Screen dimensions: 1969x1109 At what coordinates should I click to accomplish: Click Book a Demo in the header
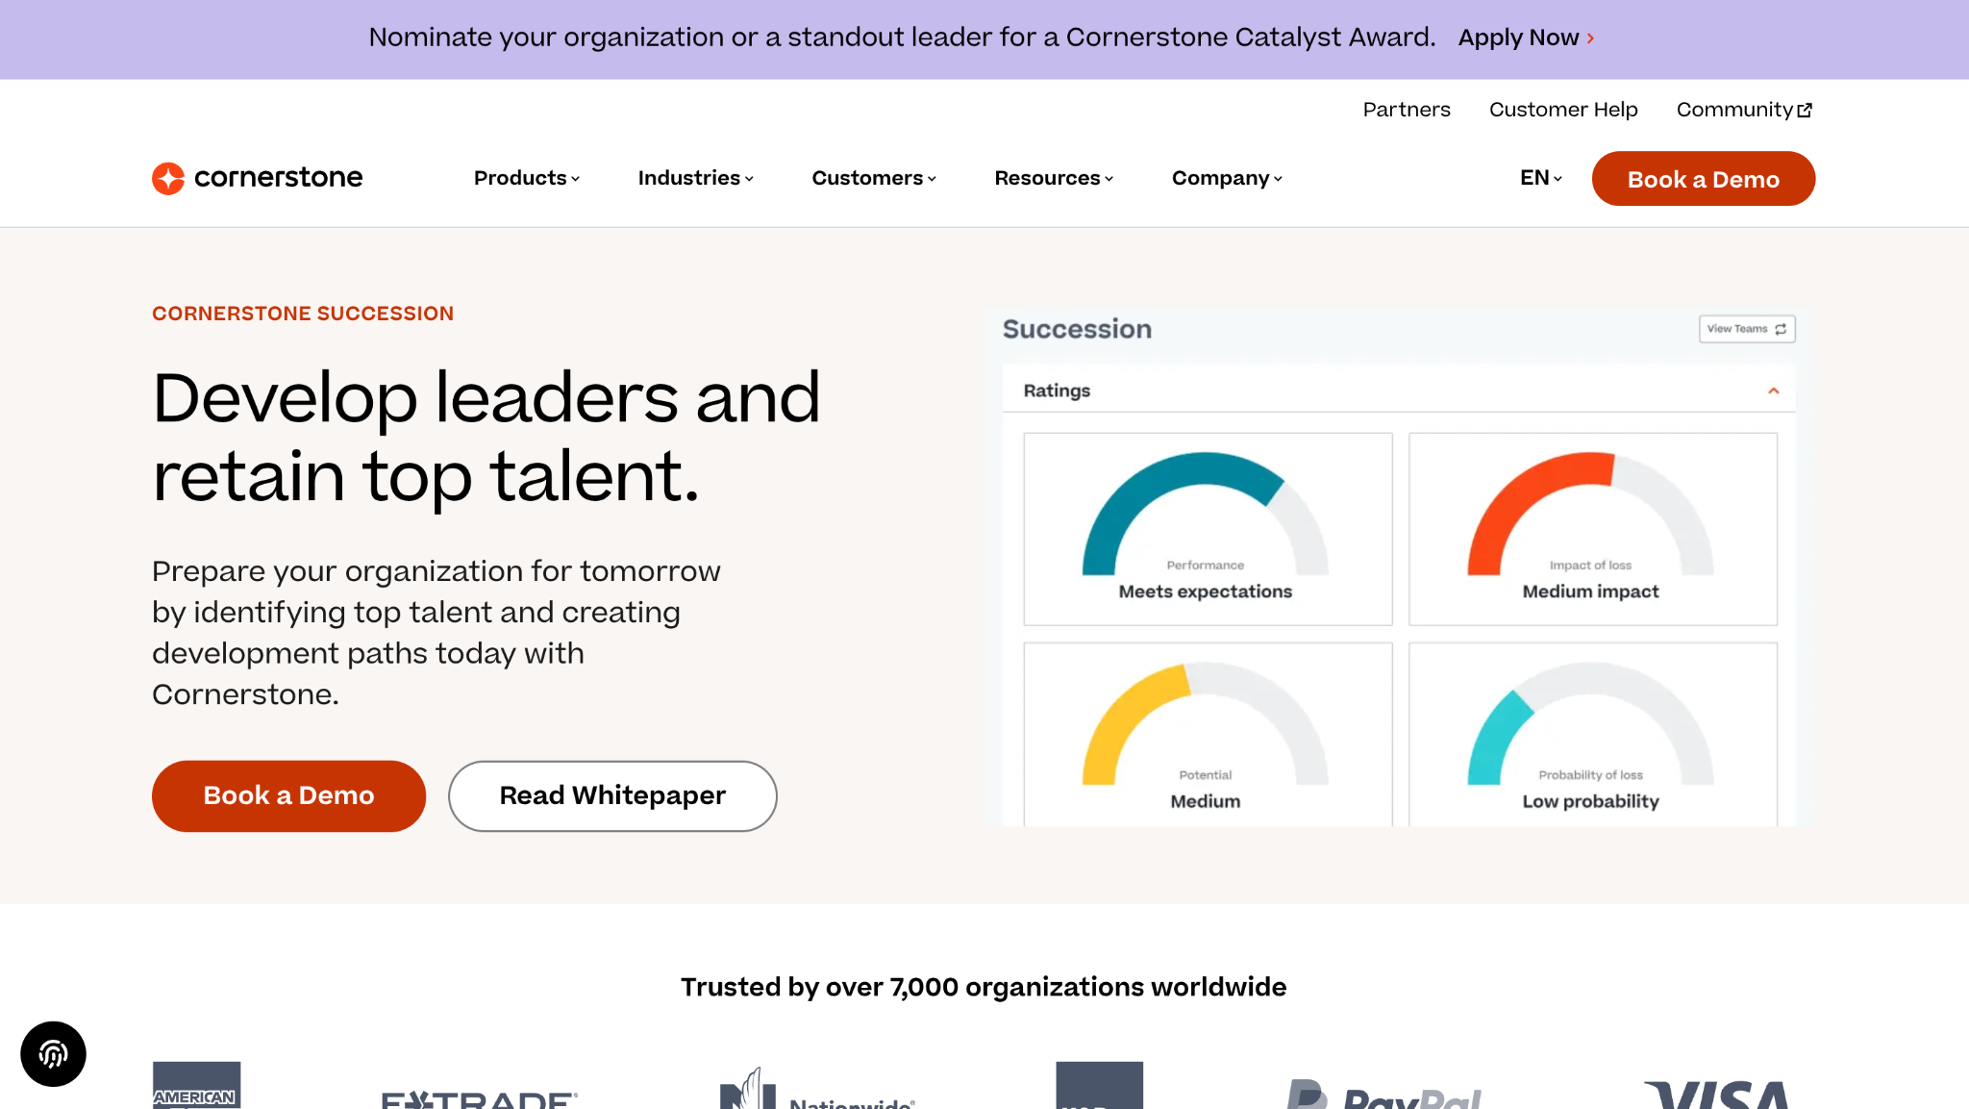click(1704, 179)
